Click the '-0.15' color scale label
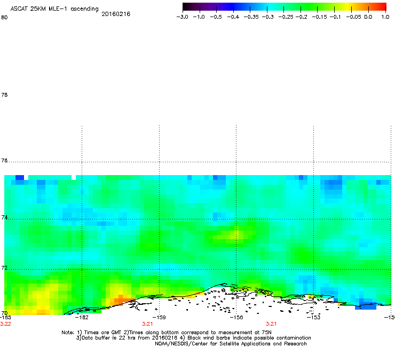 coord(319,17)
